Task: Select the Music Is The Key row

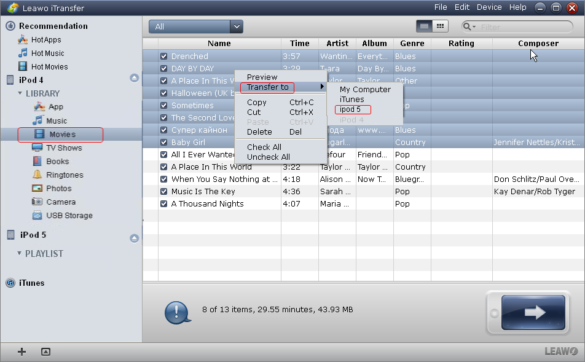Action: point(364,192)
